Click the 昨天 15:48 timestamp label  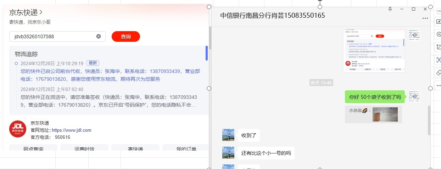pos(321,83)
